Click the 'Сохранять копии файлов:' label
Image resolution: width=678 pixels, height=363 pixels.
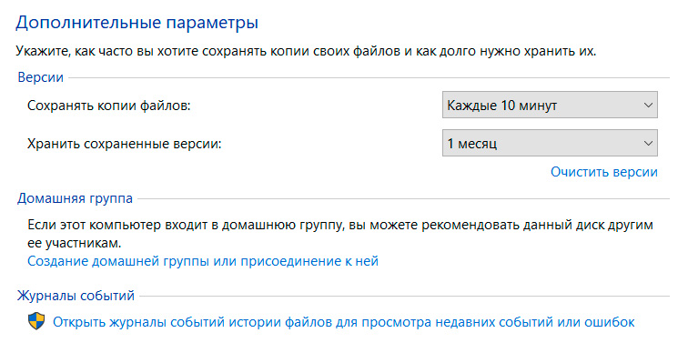[109, 106]
